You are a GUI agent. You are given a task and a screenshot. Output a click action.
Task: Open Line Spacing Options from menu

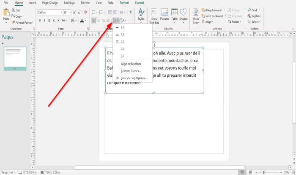(132, 78)
